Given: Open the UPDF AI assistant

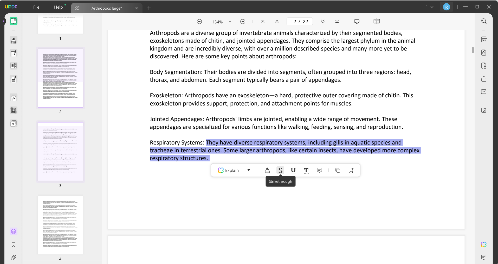Looking at the screenshot, I should (484, 245).
